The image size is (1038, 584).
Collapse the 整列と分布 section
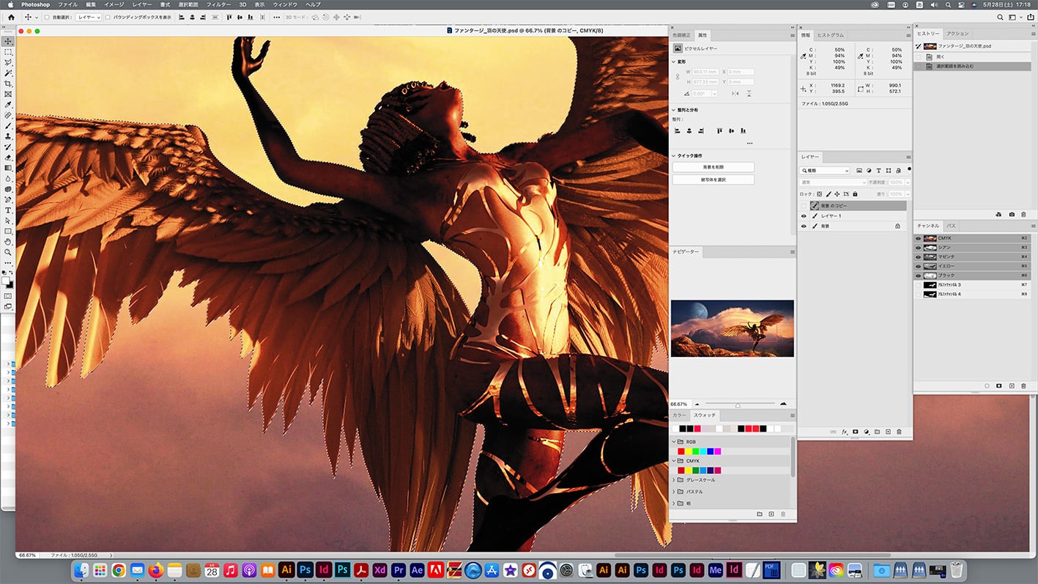point(674,110)
